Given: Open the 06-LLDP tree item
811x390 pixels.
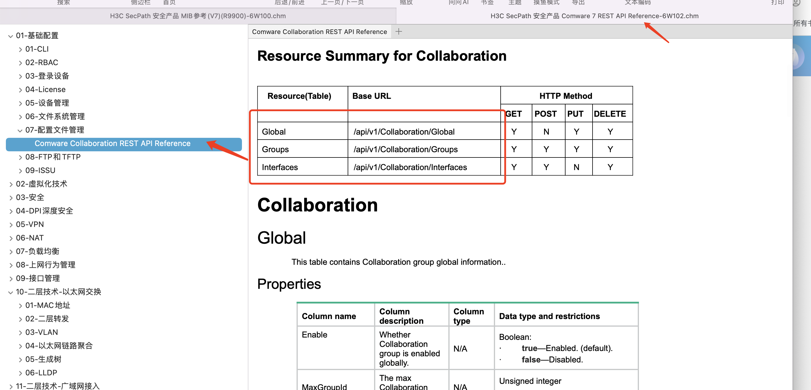Looking at the screenshot, I should point(41,373).
